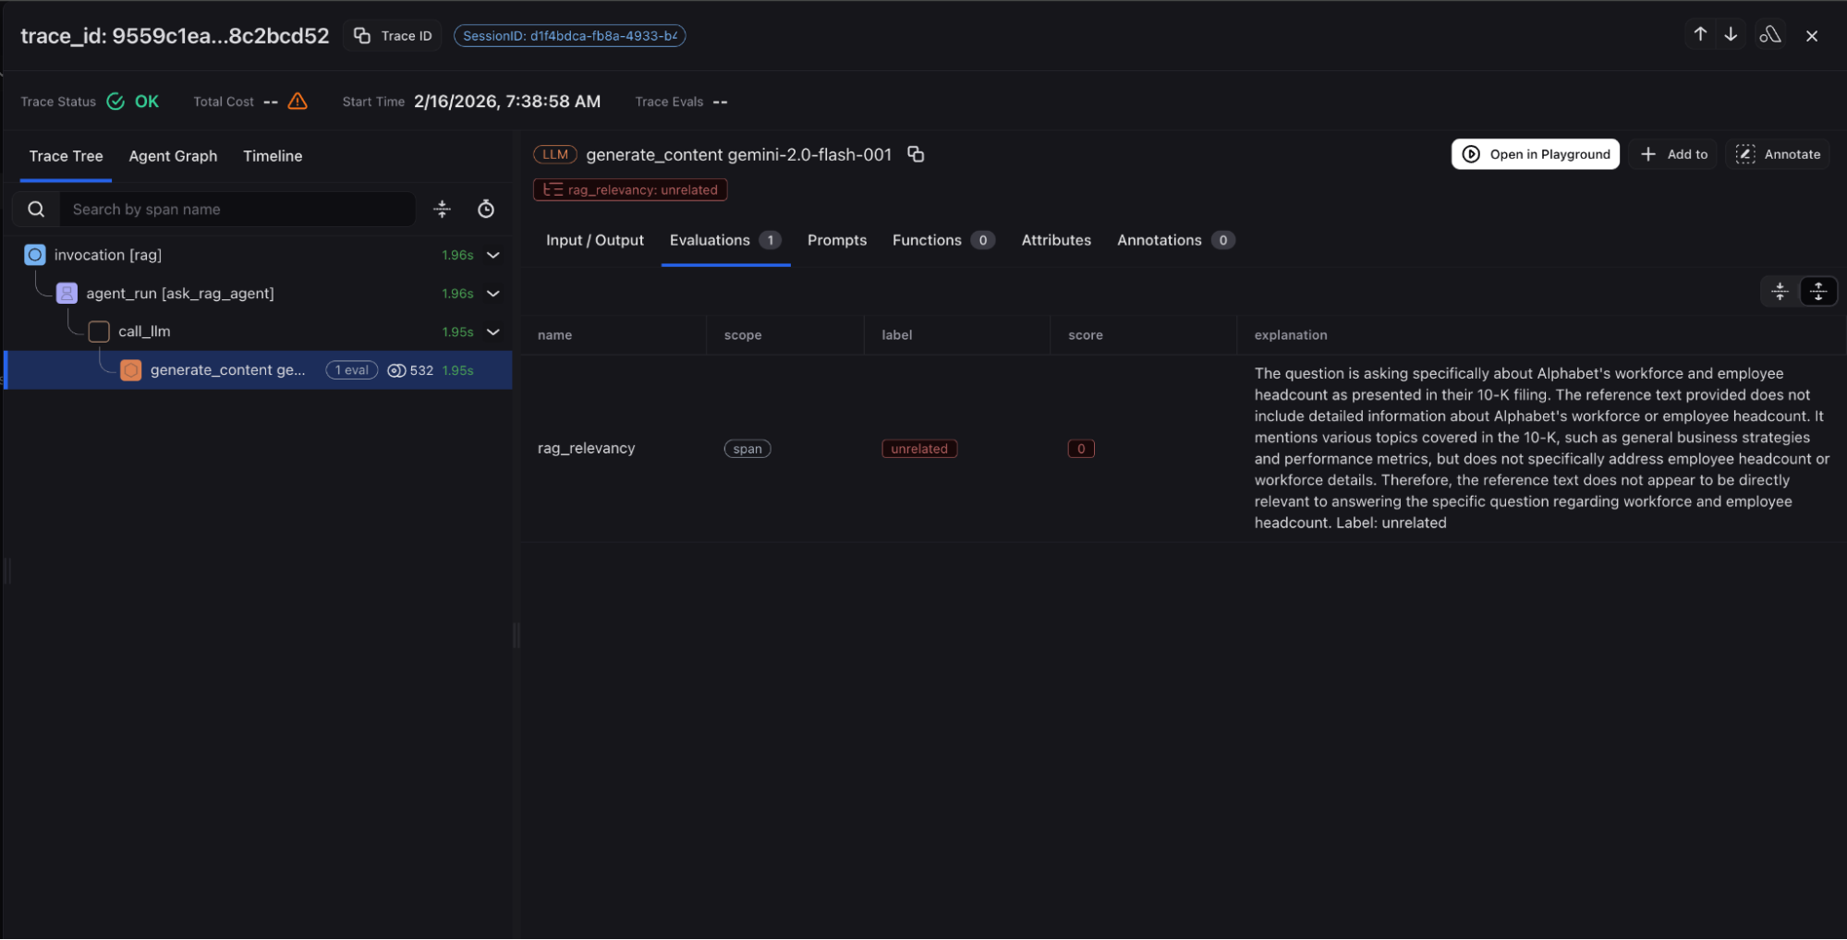Collapse the invocation [rag] span
The width and height of the screenshot is (1847, 940).
(493, 255)
